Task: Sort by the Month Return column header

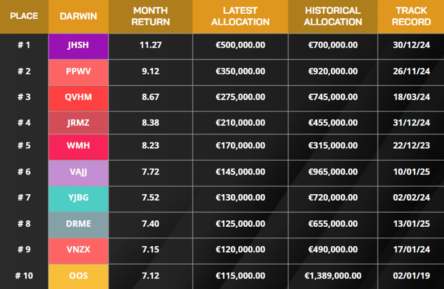Action: pyautogui.click(x=150, y=16)
